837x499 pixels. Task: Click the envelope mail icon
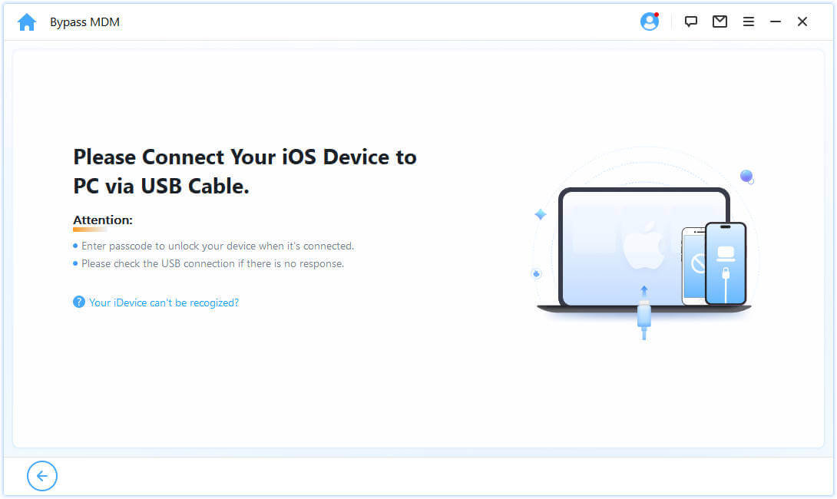[x=720, y=21]
